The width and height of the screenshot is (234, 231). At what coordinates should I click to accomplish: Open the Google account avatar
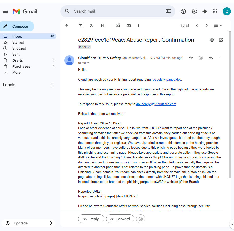point(227,11)
